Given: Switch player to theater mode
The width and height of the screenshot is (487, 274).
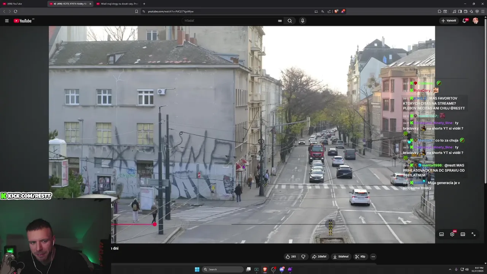Looking at the screenshot, I should 463,234.
